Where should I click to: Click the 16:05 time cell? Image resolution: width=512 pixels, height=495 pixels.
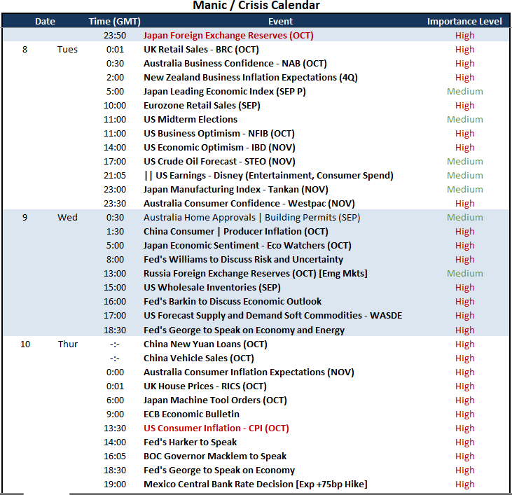tap(115, 456)
